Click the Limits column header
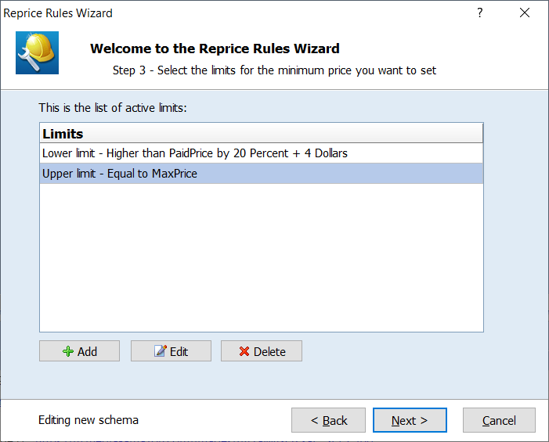 tap(262, 133)
